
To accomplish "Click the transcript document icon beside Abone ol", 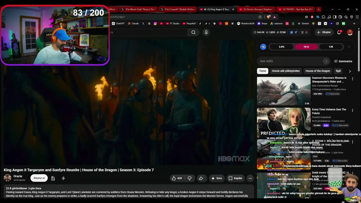I will coord(53,178).
